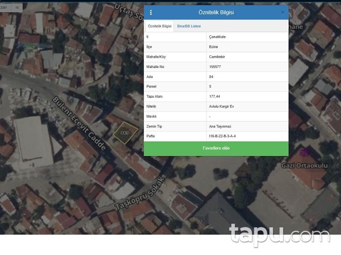Screen dimensions: 341x255
Task: Click the 19 field at top left
Action: click(x=16, y=7)
